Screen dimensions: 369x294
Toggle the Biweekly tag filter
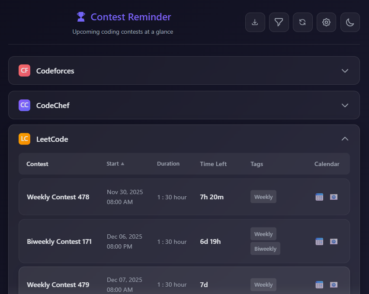coord(265,249)
